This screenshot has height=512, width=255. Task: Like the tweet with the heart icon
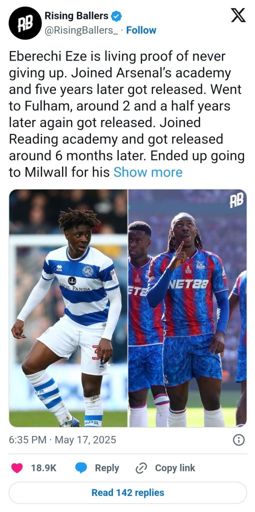point(17,468)
